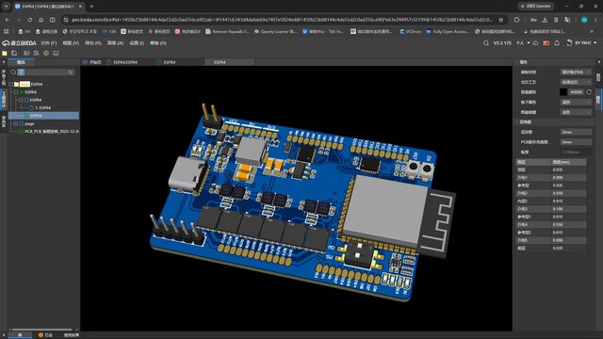Bookmark this page with the star icon
Viewport: 603px width, 339px height.
500,20
